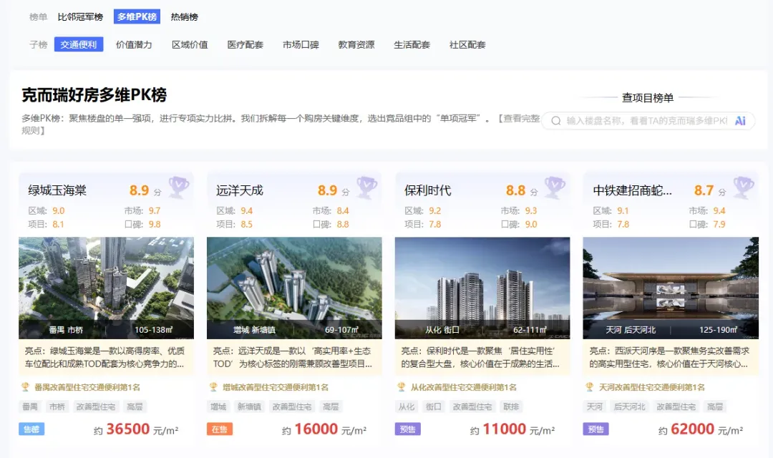Image resolution: width=773 pixels, height=458 pixels.
Task: Click the Ai icon in search box
Action: pos(741,121)
